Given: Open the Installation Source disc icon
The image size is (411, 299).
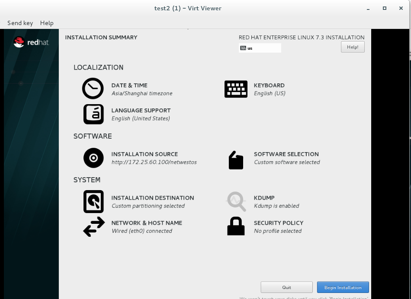Looking at the screenshot, I should [x=93, y=158].
